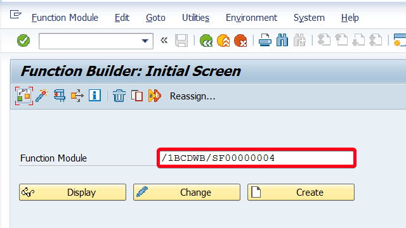Click the Activate wand icon
This screenshot has height=228, width=406.
pos(42,96)
